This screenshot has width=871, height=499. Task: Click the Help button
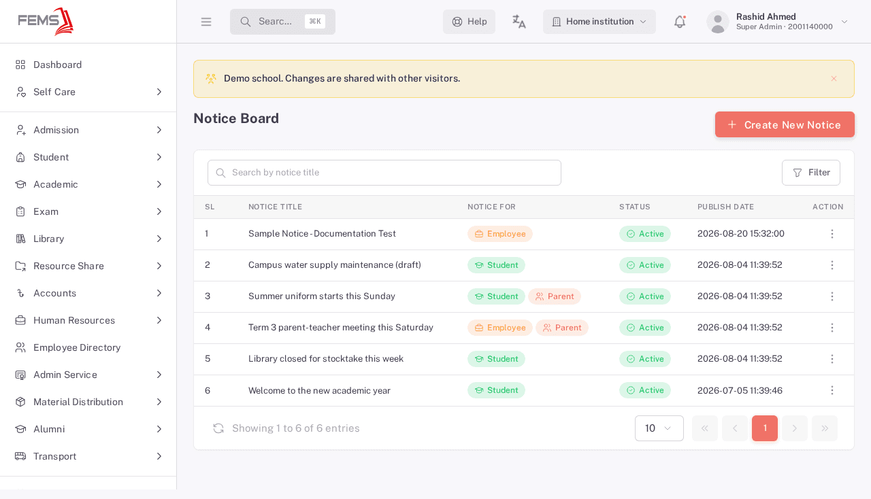pos(469,22)
